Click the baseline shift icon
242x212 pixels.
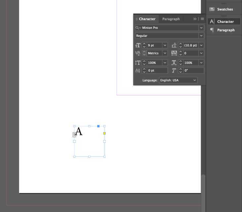coord(138,71)
